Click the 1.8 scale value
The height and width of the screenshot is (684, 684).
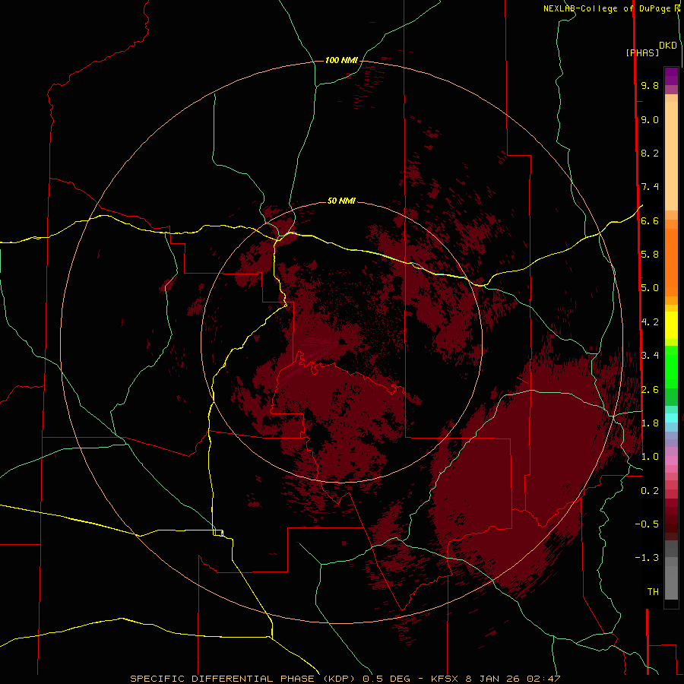click(650, 423)
